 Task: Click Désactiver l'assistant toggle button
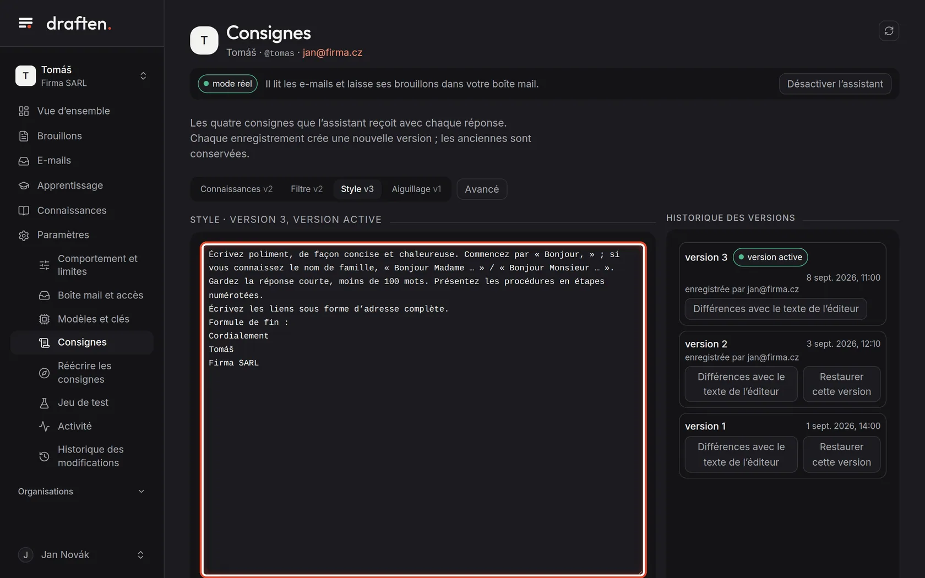(835, 84)
